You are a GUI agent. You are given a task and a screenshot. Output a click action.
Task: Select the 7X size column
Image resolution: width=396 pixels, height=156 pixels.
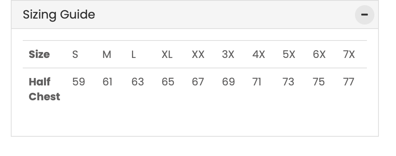tap(349, 55)
